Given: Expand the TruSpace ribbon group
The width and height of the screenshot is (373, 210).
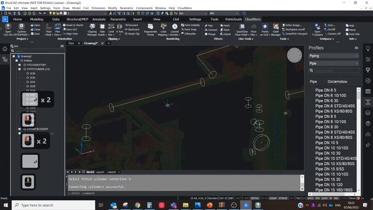Looking at the screenshot, I should pos(326,39).
